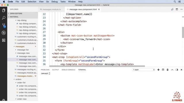
Task: Select the message-new.component.html editor tab
Action: [x=83, y=9]
